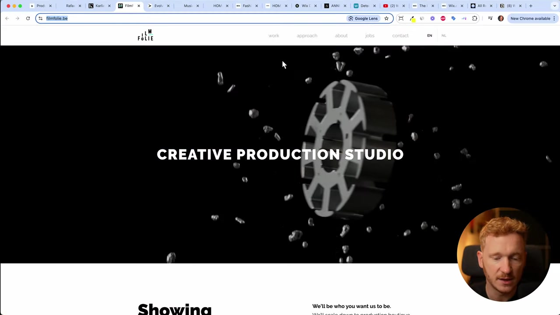This screenshot has width=560, height=315.
Task: Bookmark this page with the star
Action: 386,18
